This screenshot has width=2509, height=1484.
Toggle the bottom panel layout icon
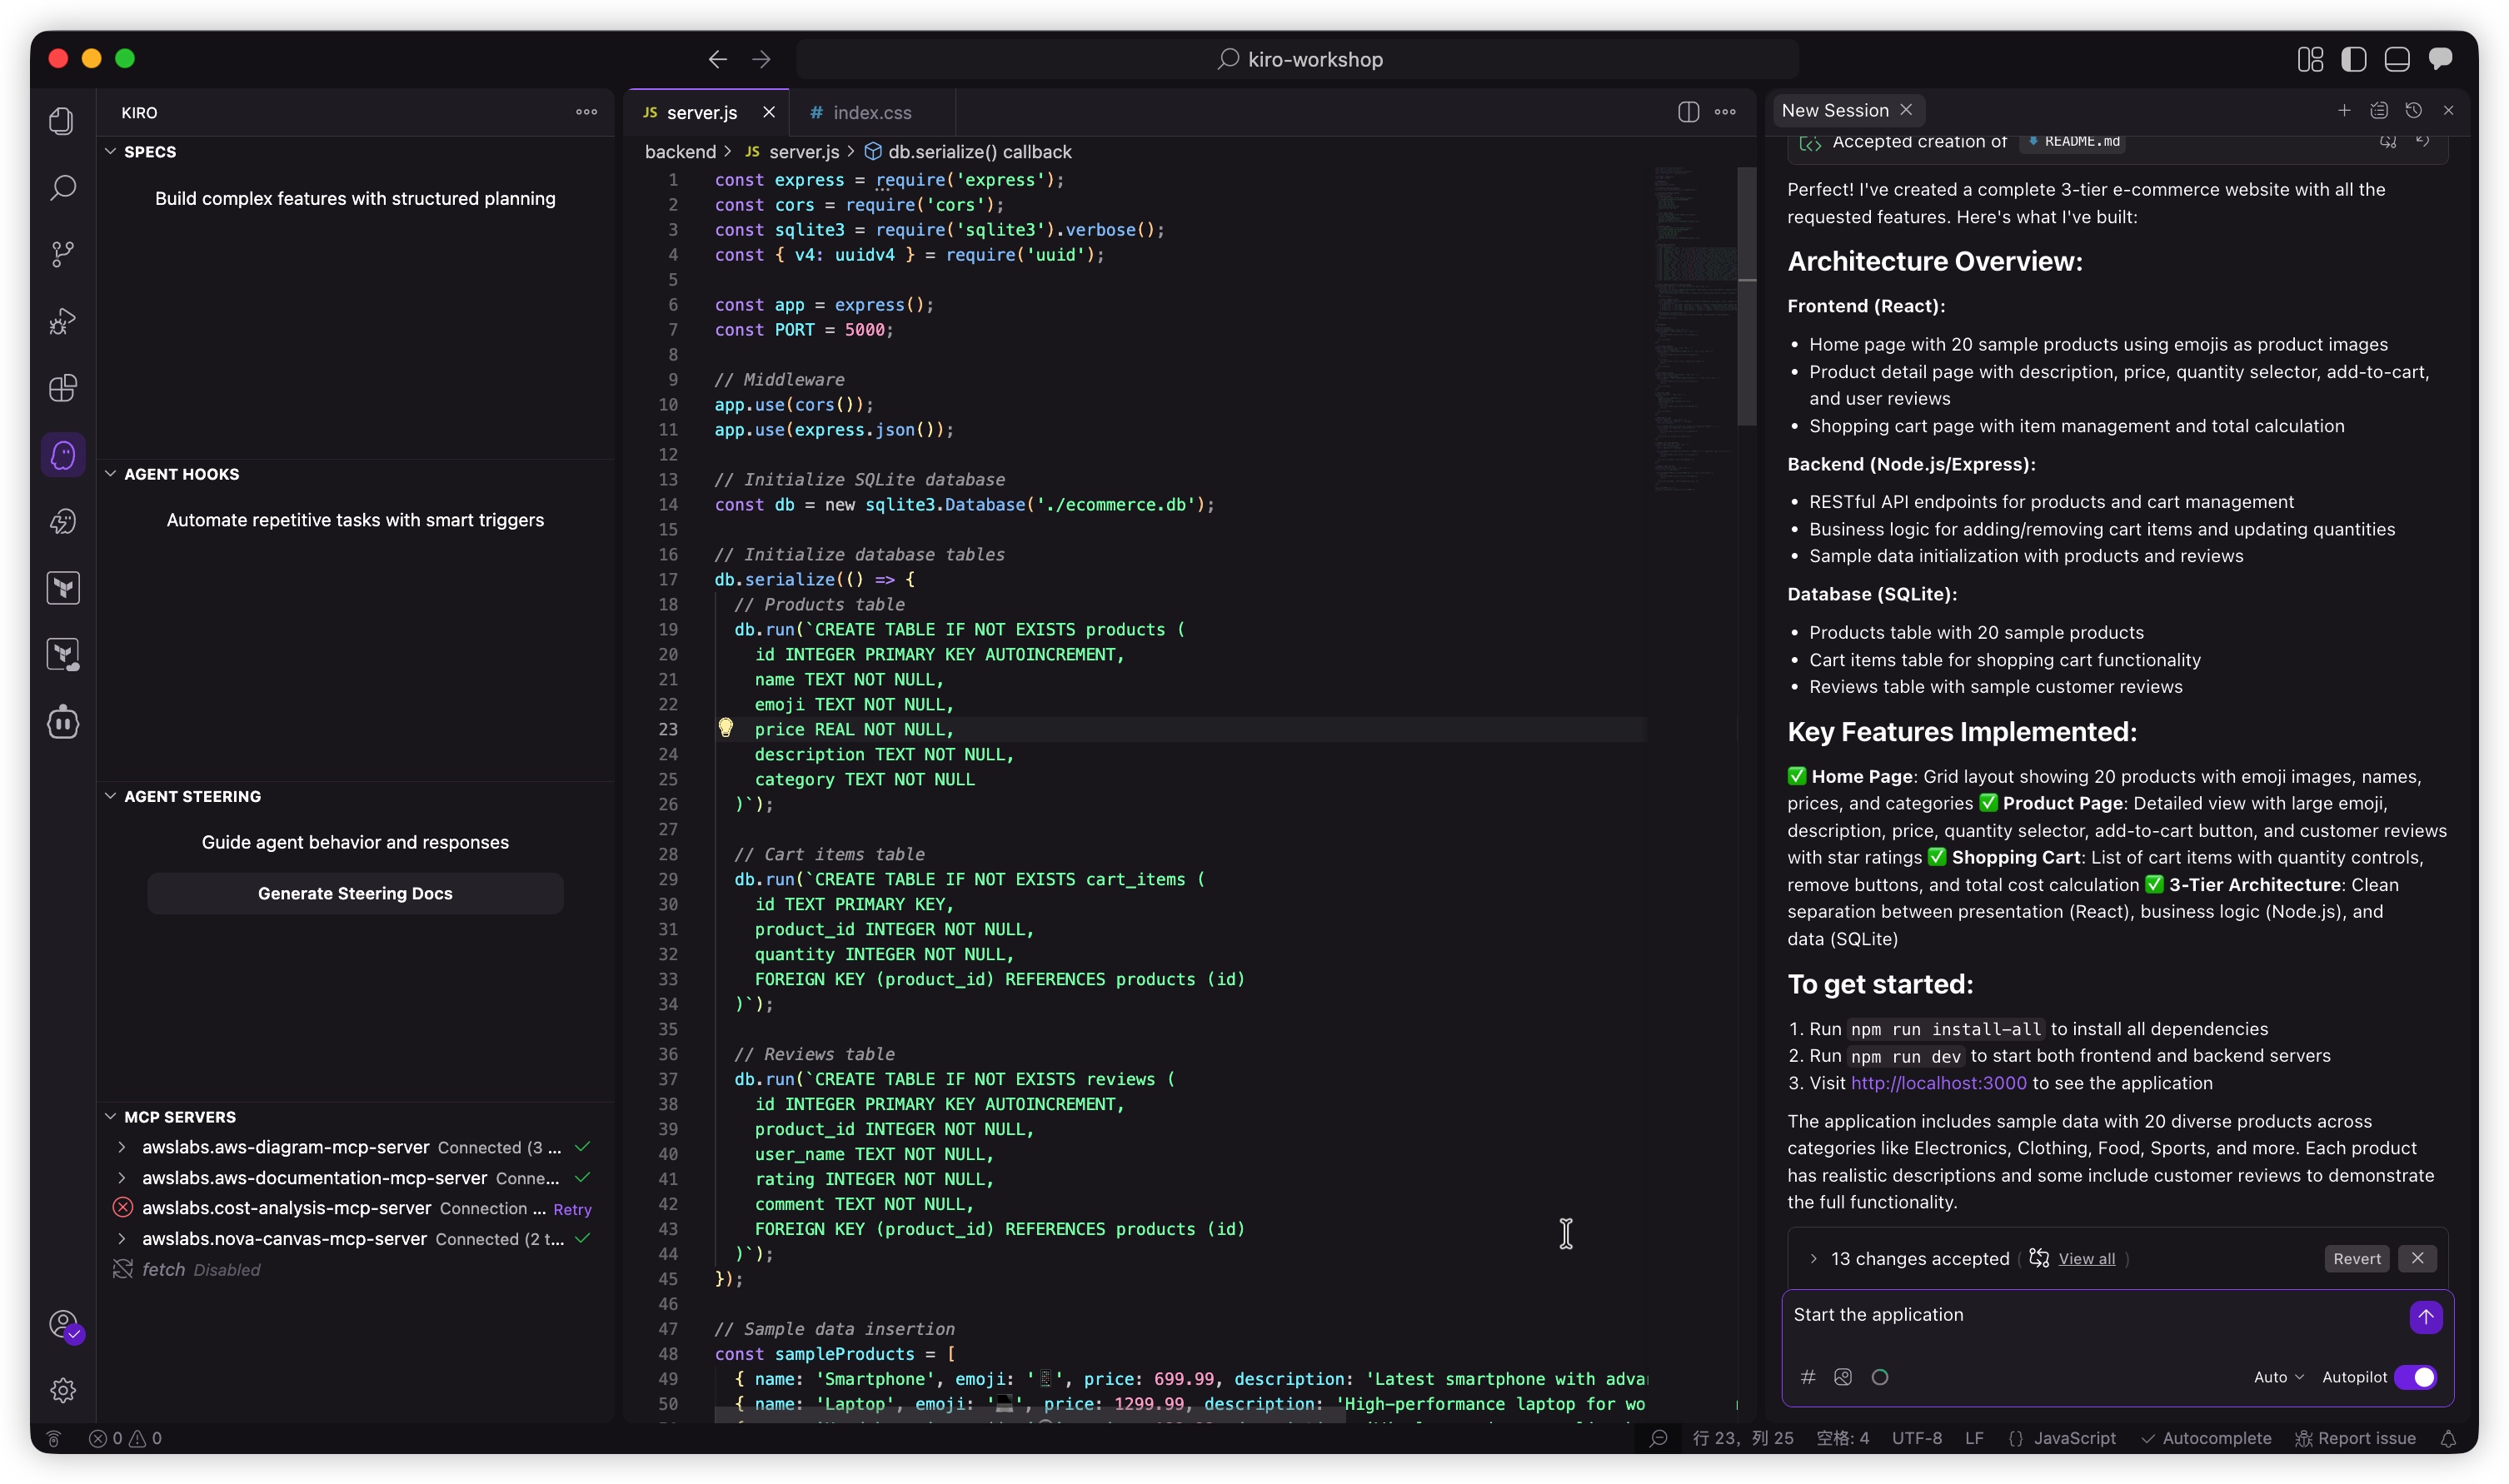pyautogui.click(x=2396, y=59)
